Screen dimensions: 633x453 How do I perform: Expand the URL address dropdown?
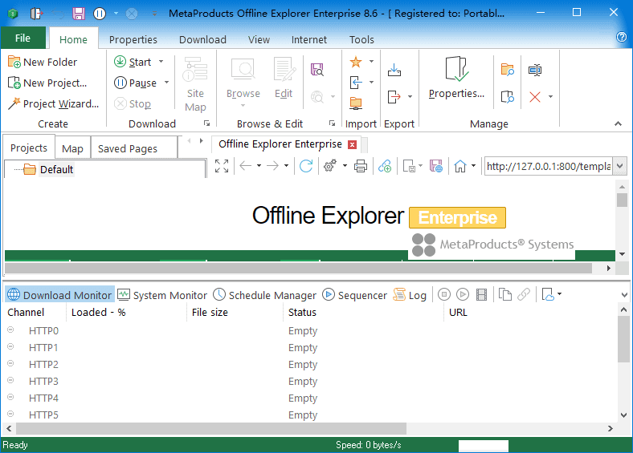619,166
